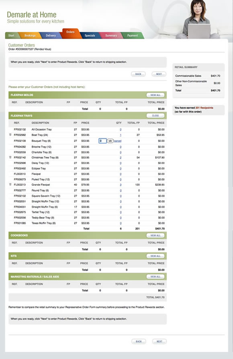
Task: Click Teddy Bear Tray (9) description
Action: (43, 218)
